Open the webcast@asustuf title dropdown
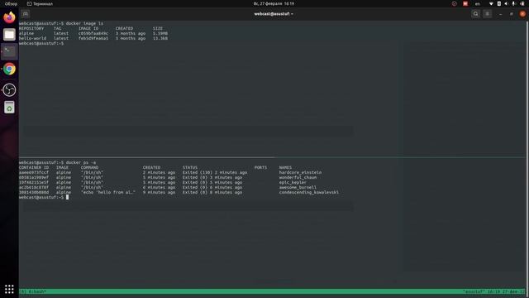Screen dimensions: 529x298 coord(274,14)
